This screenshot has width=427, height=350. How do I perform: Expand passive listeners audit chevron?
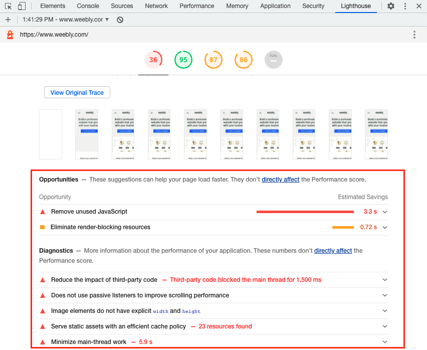pos(385,295)
